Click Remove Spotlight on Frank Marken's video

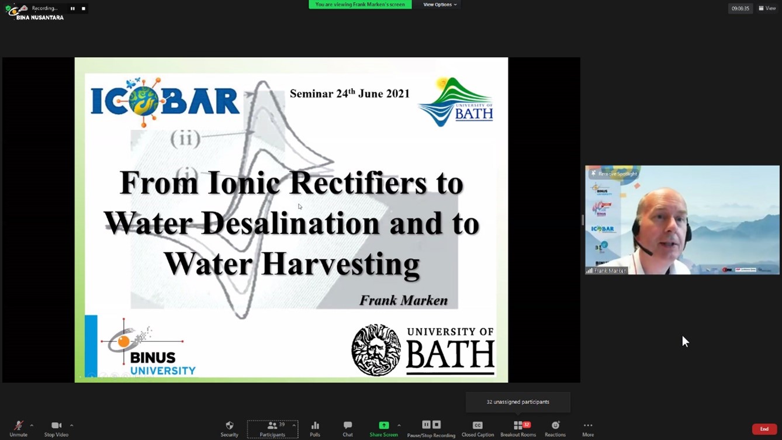coord(614,174)
